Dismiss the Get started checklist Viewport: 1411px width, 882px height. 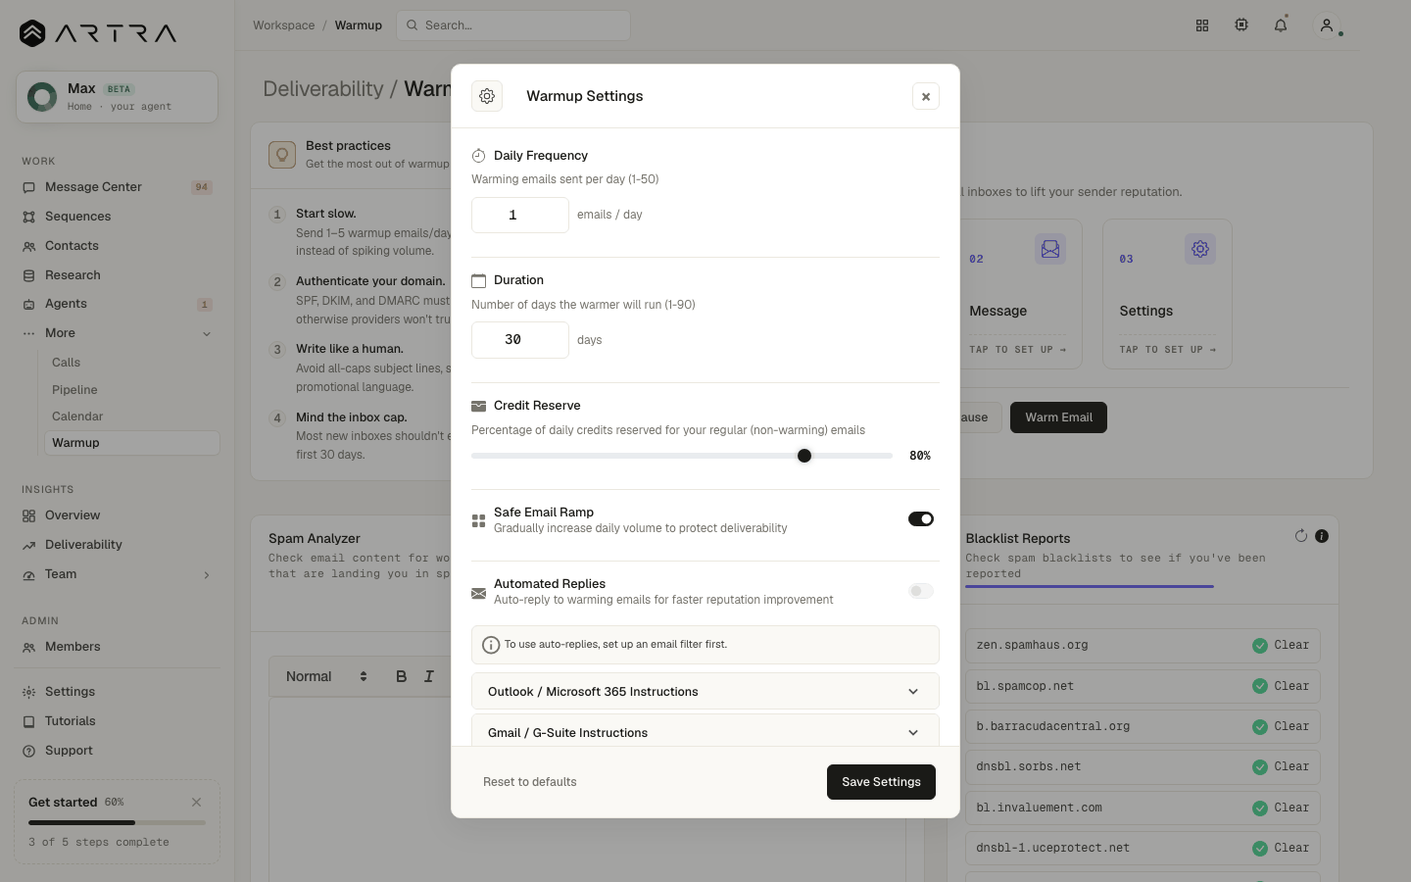pyautogui.click(x=197, y=802)
